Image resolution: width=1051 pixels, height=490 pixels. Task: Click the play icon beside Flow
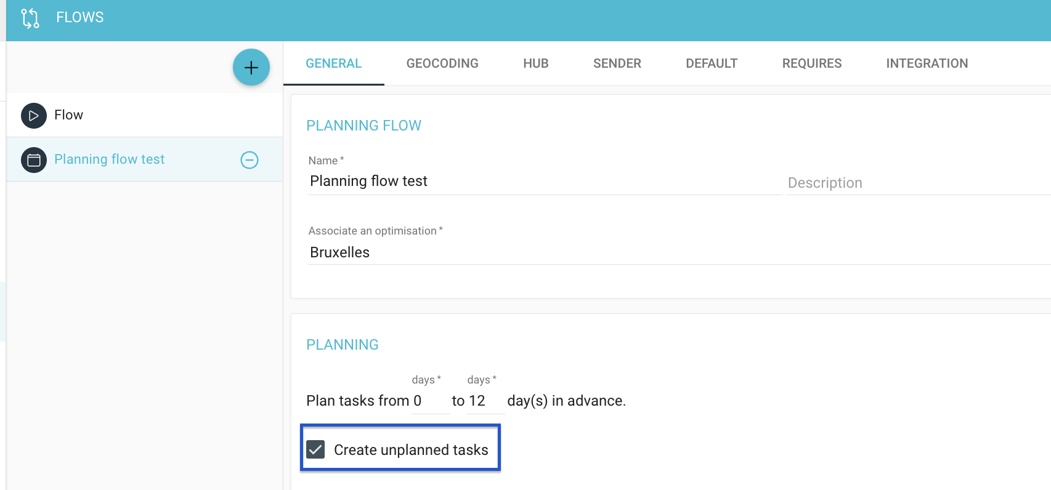click(34, 116)
